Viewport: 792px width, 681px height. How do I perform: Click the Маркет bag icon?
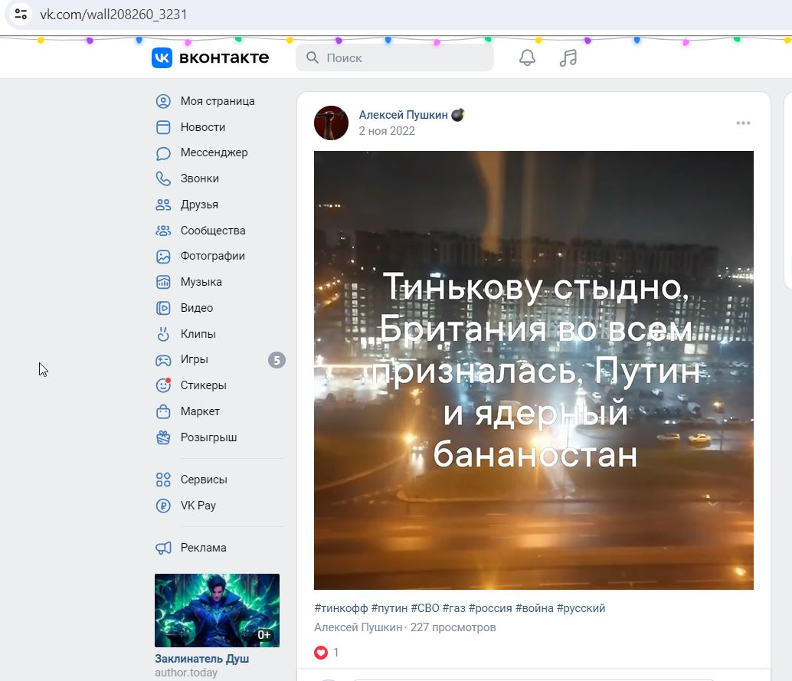pos(163,411)
